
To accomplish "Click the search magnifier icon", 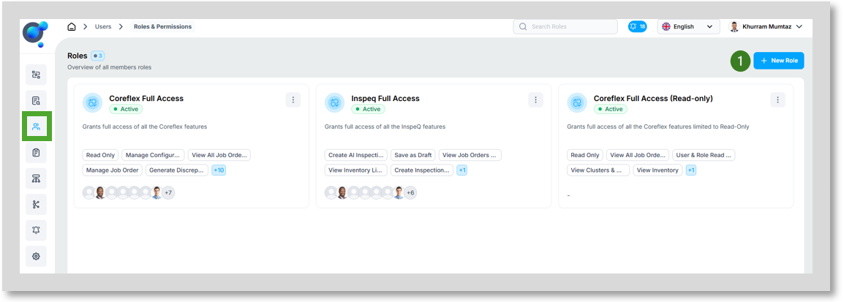I will click(523, 26).
